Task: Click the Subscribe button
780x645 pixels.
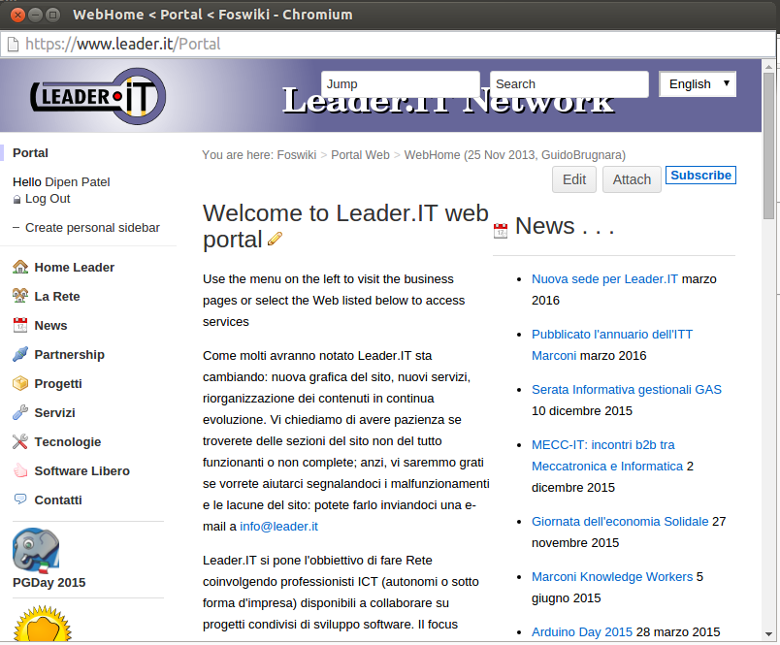Action: pos(700,175)
